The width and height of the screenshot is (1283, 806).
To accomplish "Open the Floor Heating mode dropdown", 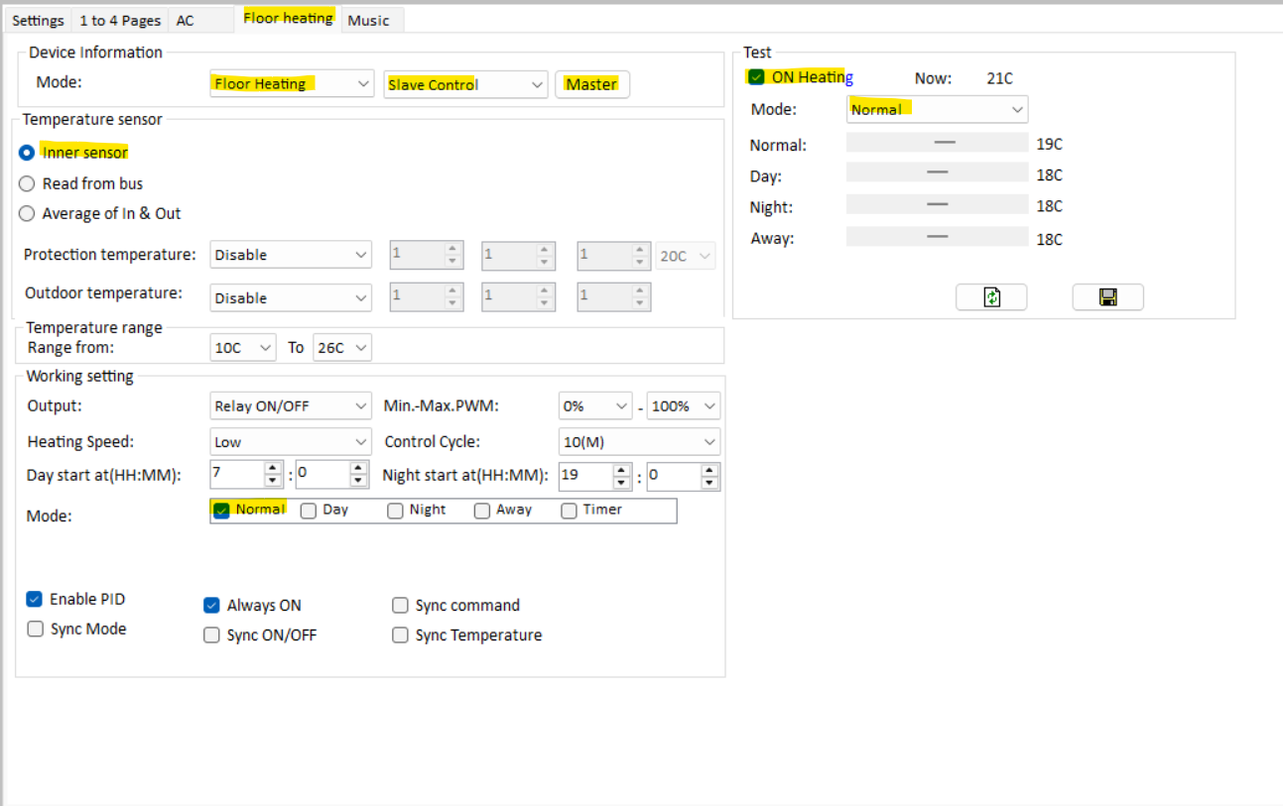I will [292, 84].
